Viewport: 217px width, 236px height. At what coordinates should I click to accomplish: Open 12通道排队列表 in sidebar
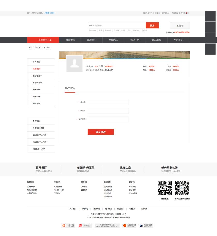pos(41,142)
